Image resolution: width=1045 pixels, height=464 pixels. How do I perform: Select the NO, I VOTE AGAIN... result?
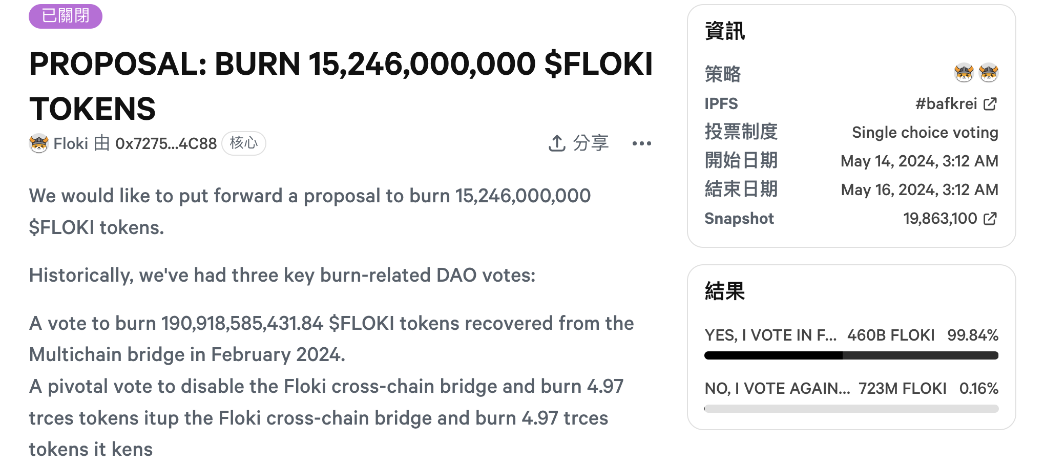(x=777, y=389)
